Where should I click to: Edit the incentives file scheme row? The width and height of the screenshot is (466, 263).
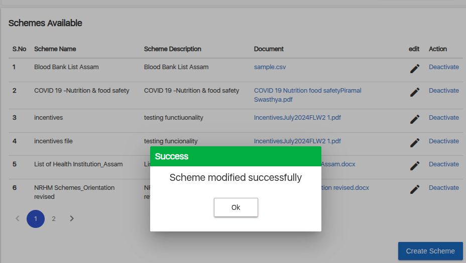tap(414, 143)
